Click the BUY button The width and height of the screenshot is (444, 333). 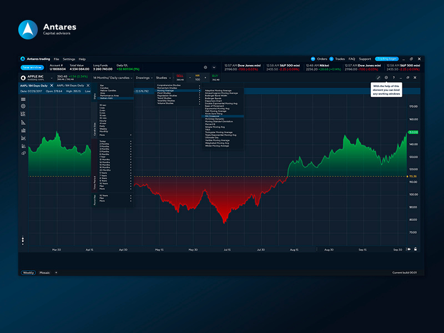(x=215, y=78)
